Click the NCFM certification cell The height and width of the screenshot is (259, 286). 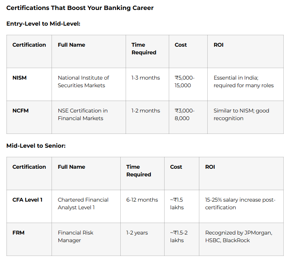[x=21, y=111]
